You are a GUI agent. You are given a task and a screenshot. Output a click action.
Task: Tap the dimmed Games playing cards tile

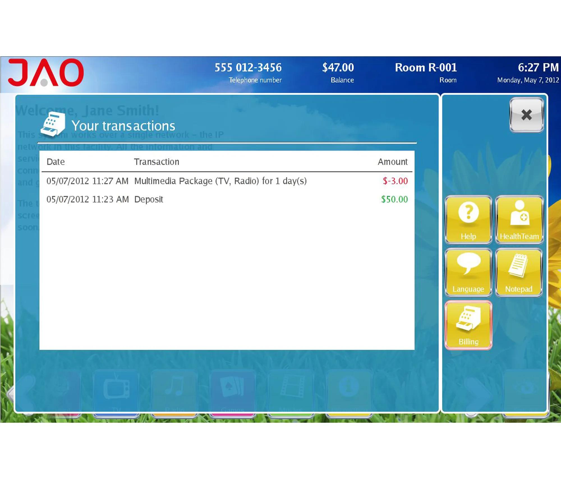(232, 391)
